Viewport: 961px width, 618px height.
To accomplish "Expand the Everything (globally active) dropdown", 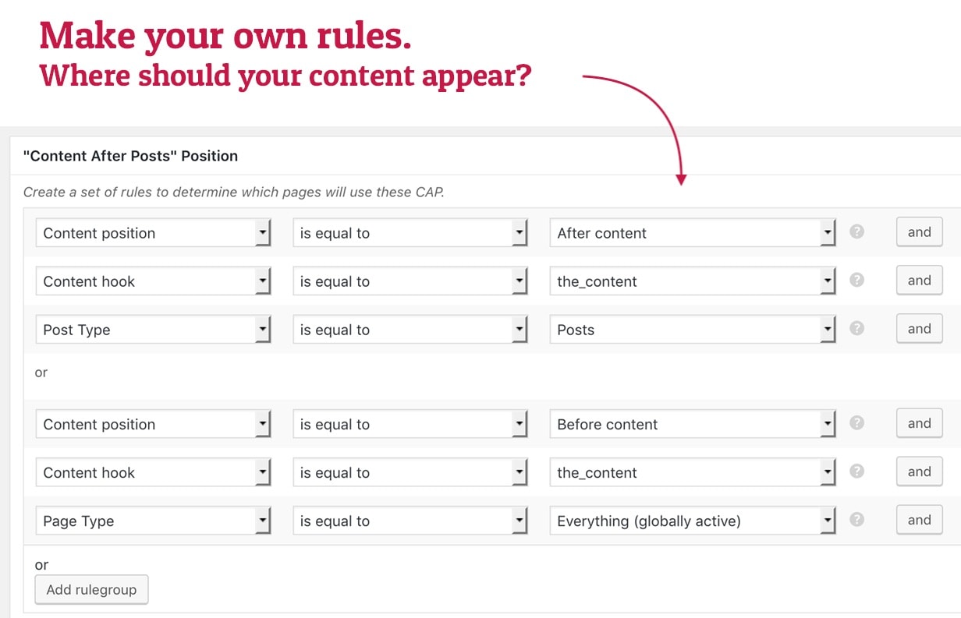I will pos(693,521).
